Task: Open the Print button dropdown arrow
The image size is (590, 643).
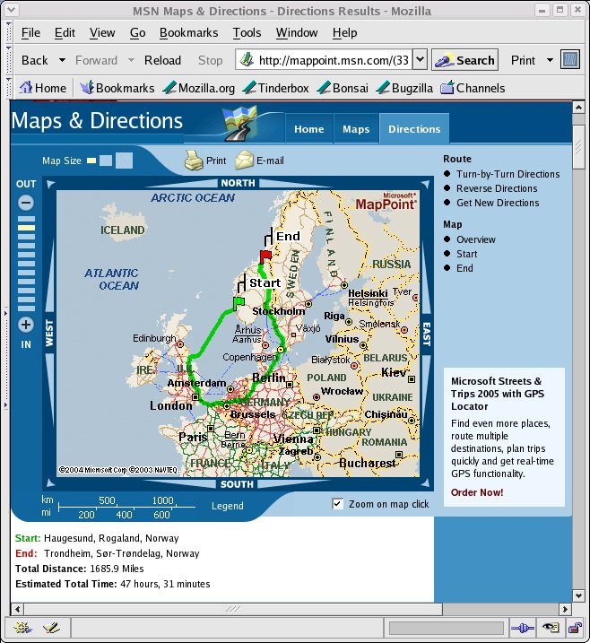Action: tap(551, 60)
